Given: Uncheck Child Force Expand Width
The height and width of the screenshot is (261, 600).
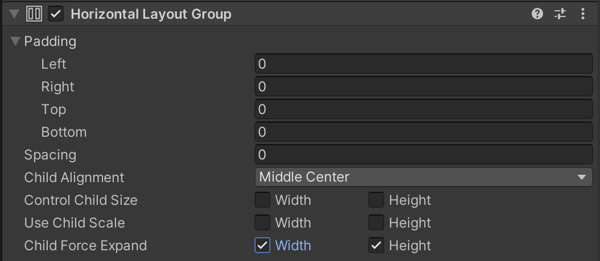Looking at the screenshot, I should (262, 245).
